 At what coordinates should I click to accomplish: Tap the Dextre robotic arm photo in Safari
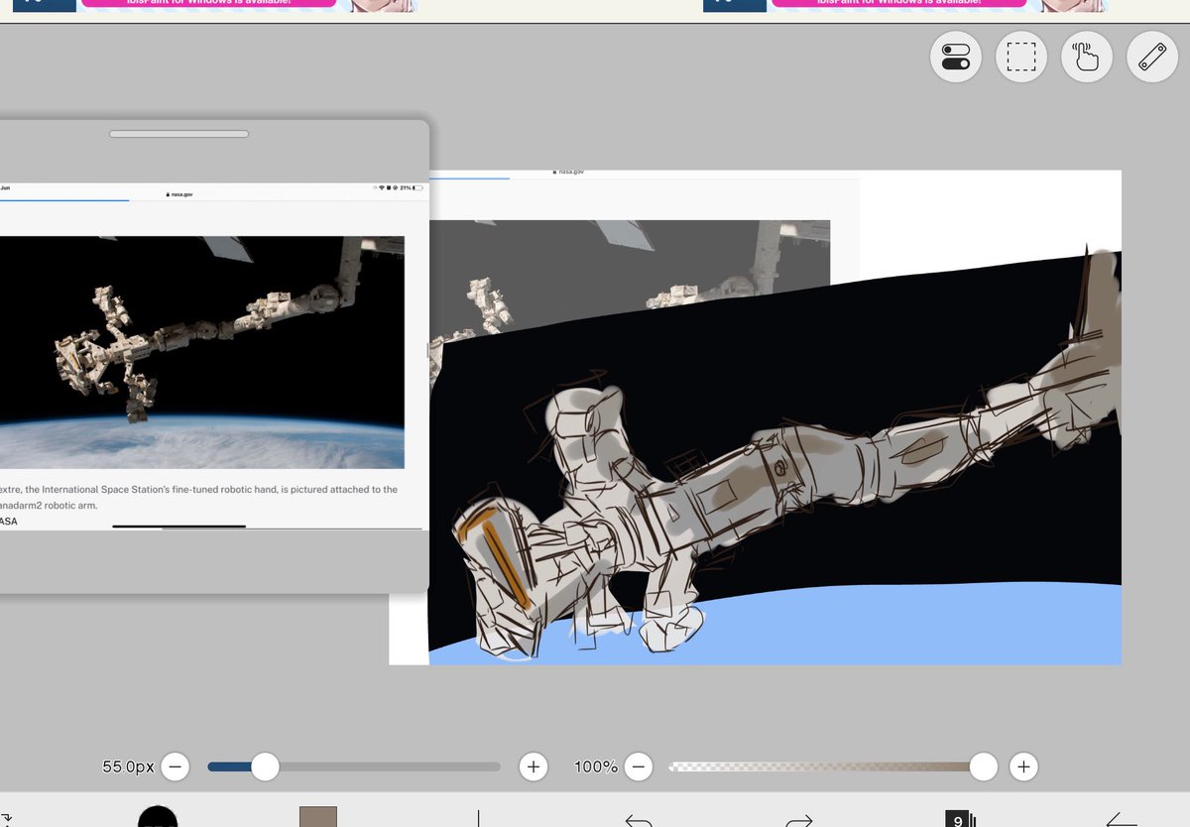[x=202, y=352]
